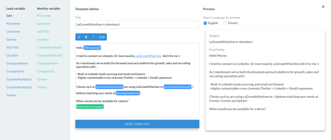Screen dimensions: 331x140
Task: Click the {{identity.firstname}} signature tag
Action: 90,107
